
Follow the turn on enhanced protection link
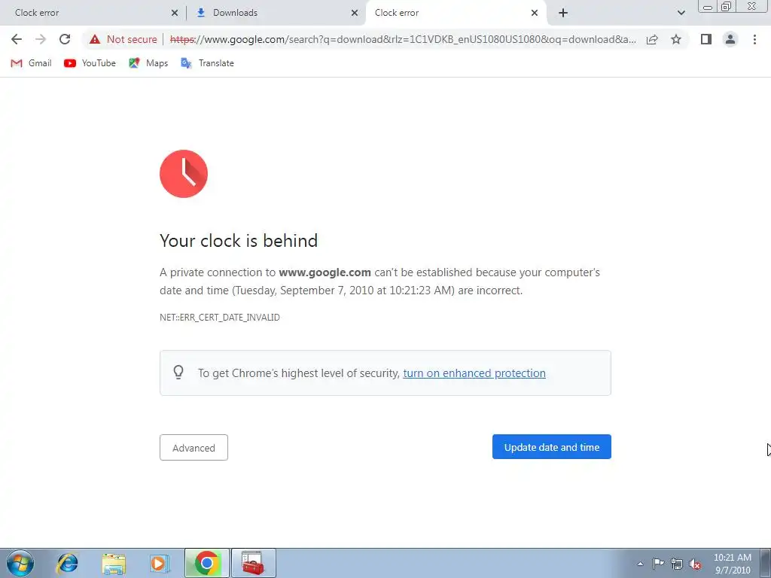point(474,373)
